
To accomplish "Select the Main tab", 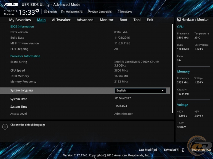I will pyautogui.click(x=41, y=20).
